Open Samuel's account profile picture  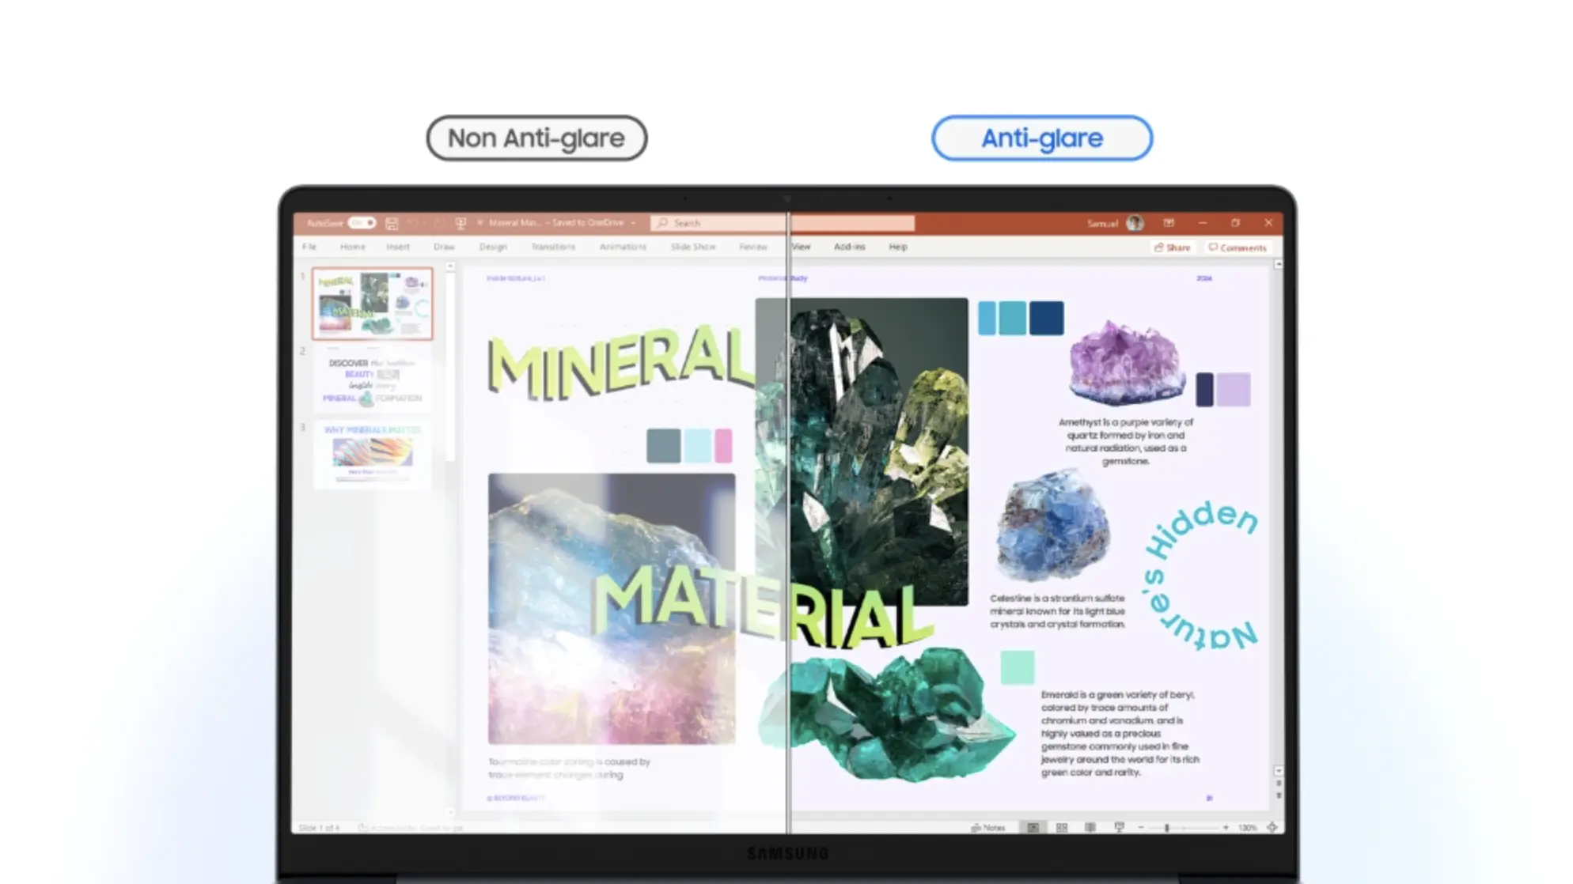tap(1135, 223)
